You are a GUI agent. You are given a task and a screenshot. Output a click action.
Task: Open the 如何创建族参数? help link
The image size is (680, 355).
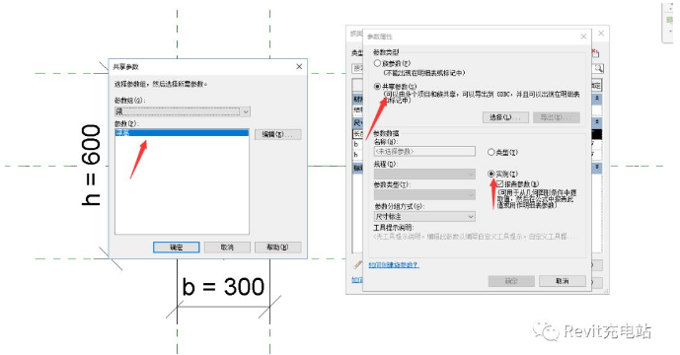[394, 265]
